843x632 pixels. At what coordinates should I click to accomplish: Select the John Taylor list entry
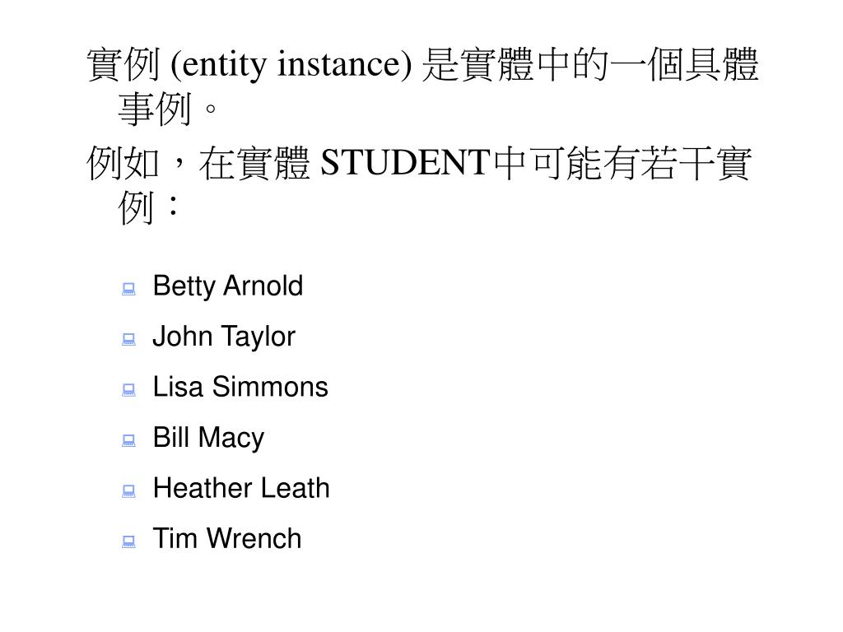click(224, 337)
